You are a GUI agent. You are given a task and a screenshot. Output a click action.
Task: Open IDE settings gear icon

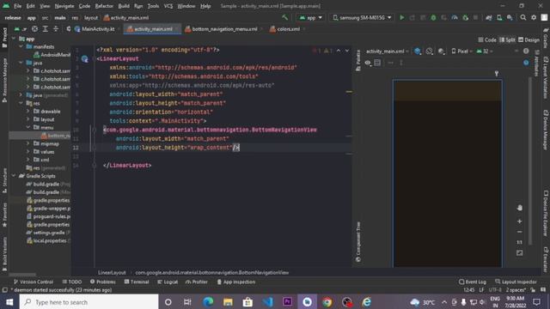click(x=534, y=17)
